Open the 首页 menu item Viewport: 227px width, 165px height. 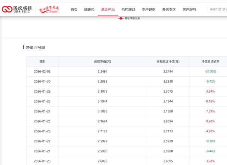click(74, 10)
